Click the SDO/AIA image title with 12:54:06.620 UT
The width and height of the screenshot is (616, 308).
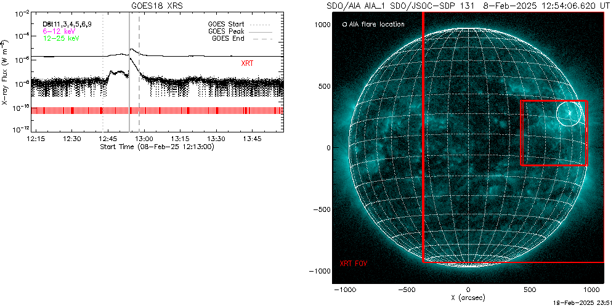coord(468,7)
